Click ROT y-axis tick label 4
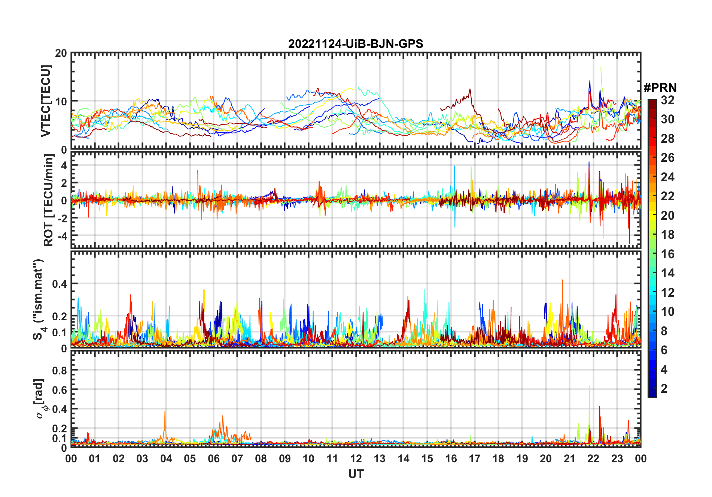The width and height of the screenshot is (712, 497). [64, 165]
